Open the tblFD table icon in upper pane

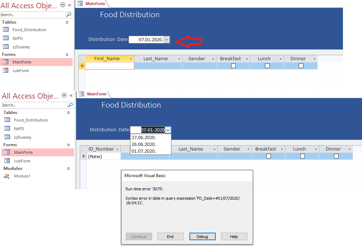coord(6,38)
